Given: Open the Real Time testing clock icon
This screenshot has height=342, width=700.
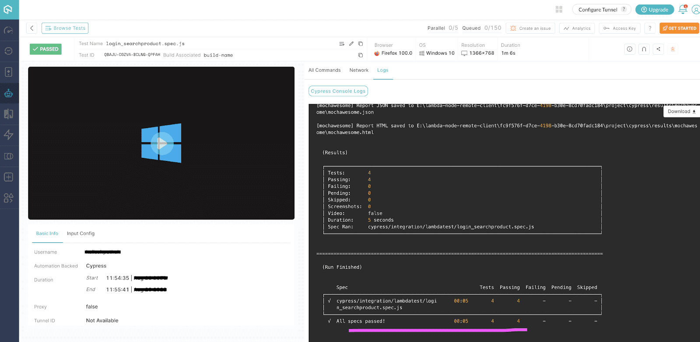Looking at the screenshot, I should [8, 51].
